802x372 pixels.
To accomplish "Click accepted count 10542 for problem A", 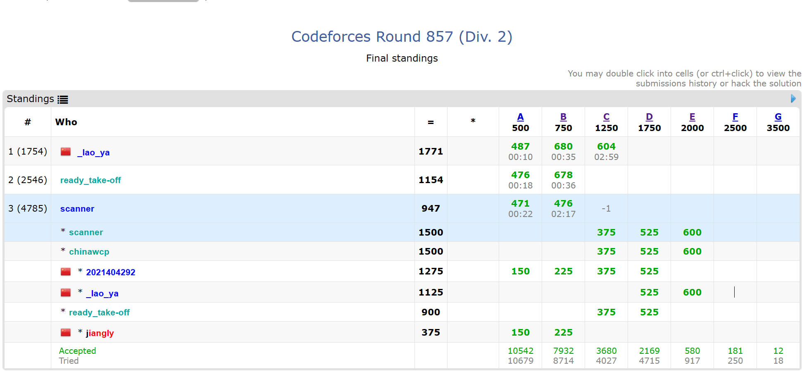I will click(x=520, y=351).
